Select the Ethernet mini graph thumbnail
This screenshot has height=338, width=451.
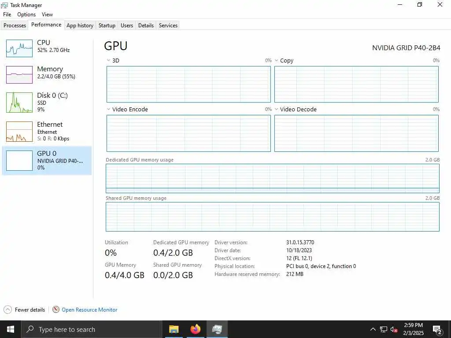pyautogui.click(x=19, y=132)
